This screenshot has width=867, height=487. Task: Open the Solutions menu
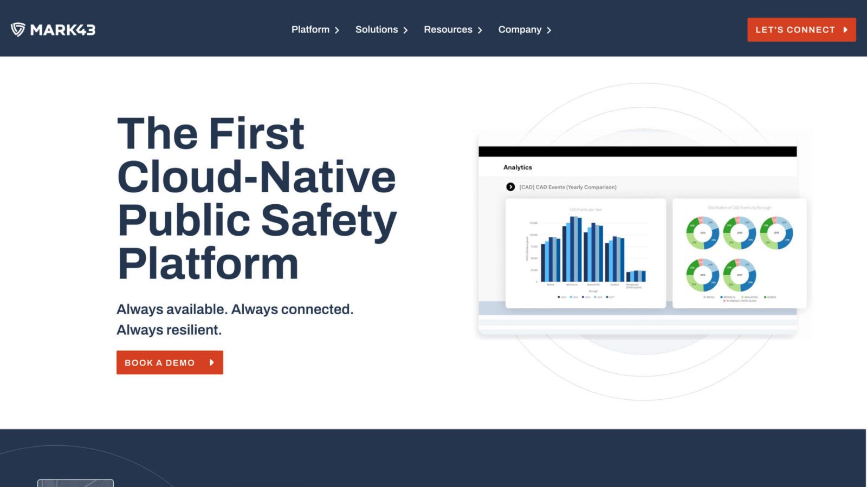377,30
